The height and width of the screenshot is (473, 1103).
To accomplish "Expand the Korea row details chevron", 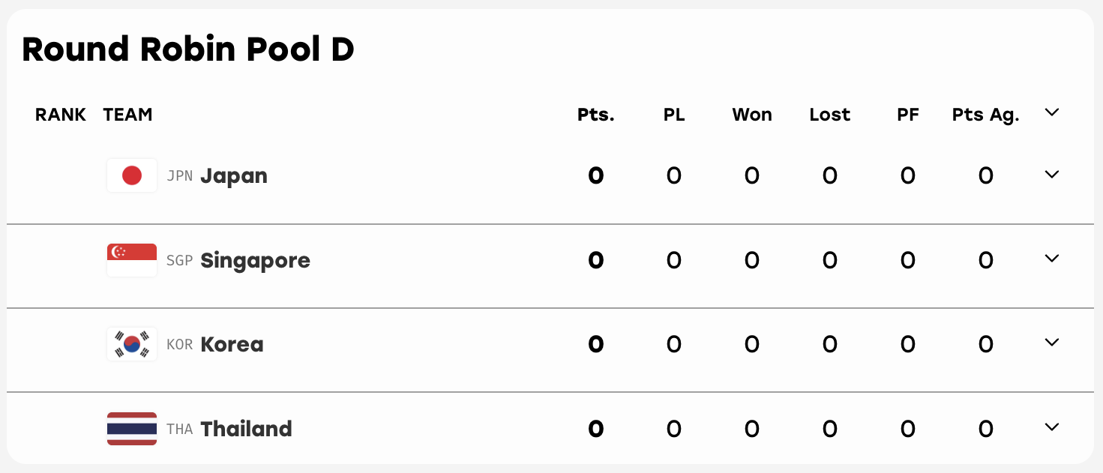I will (1052, 343).
